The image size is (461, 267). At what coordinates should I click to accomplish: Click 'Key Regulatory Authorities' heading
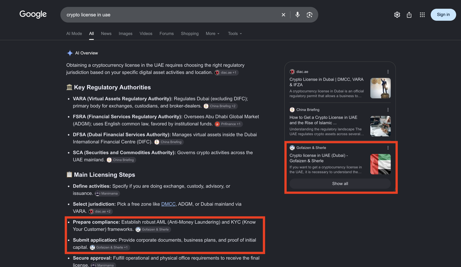pyautogui.click(x=112, y=87)
